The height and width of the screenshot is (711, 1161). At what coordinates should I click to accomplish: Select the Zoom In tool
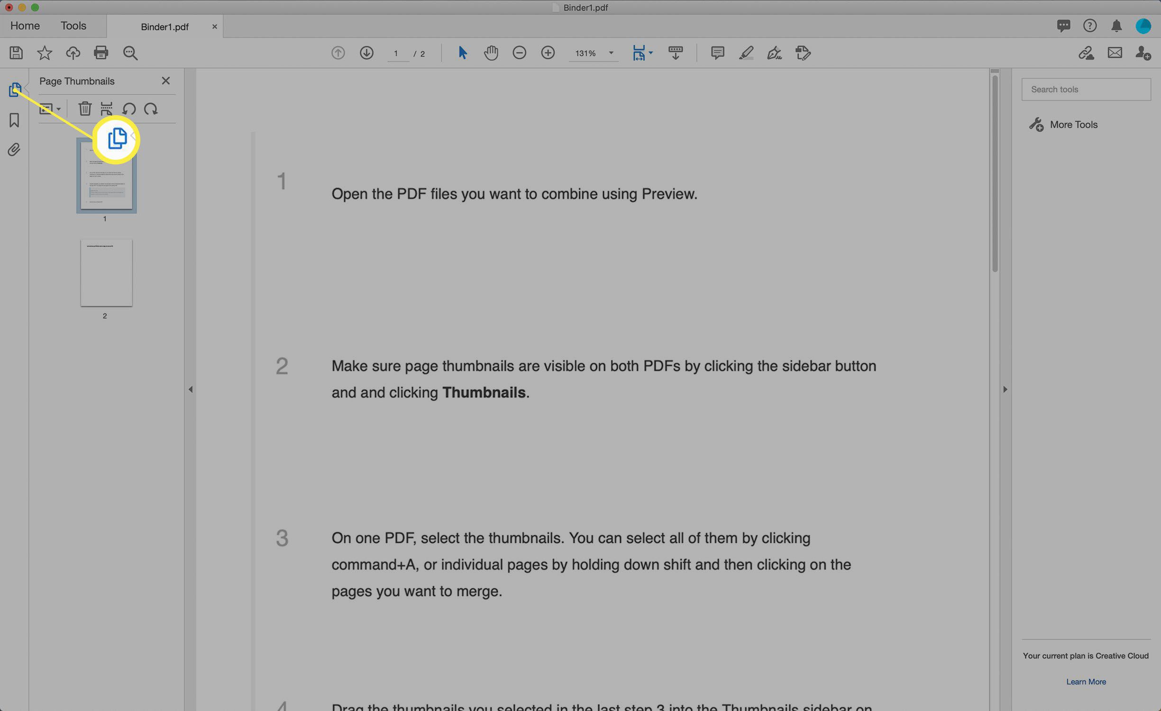tap(548, 52)
